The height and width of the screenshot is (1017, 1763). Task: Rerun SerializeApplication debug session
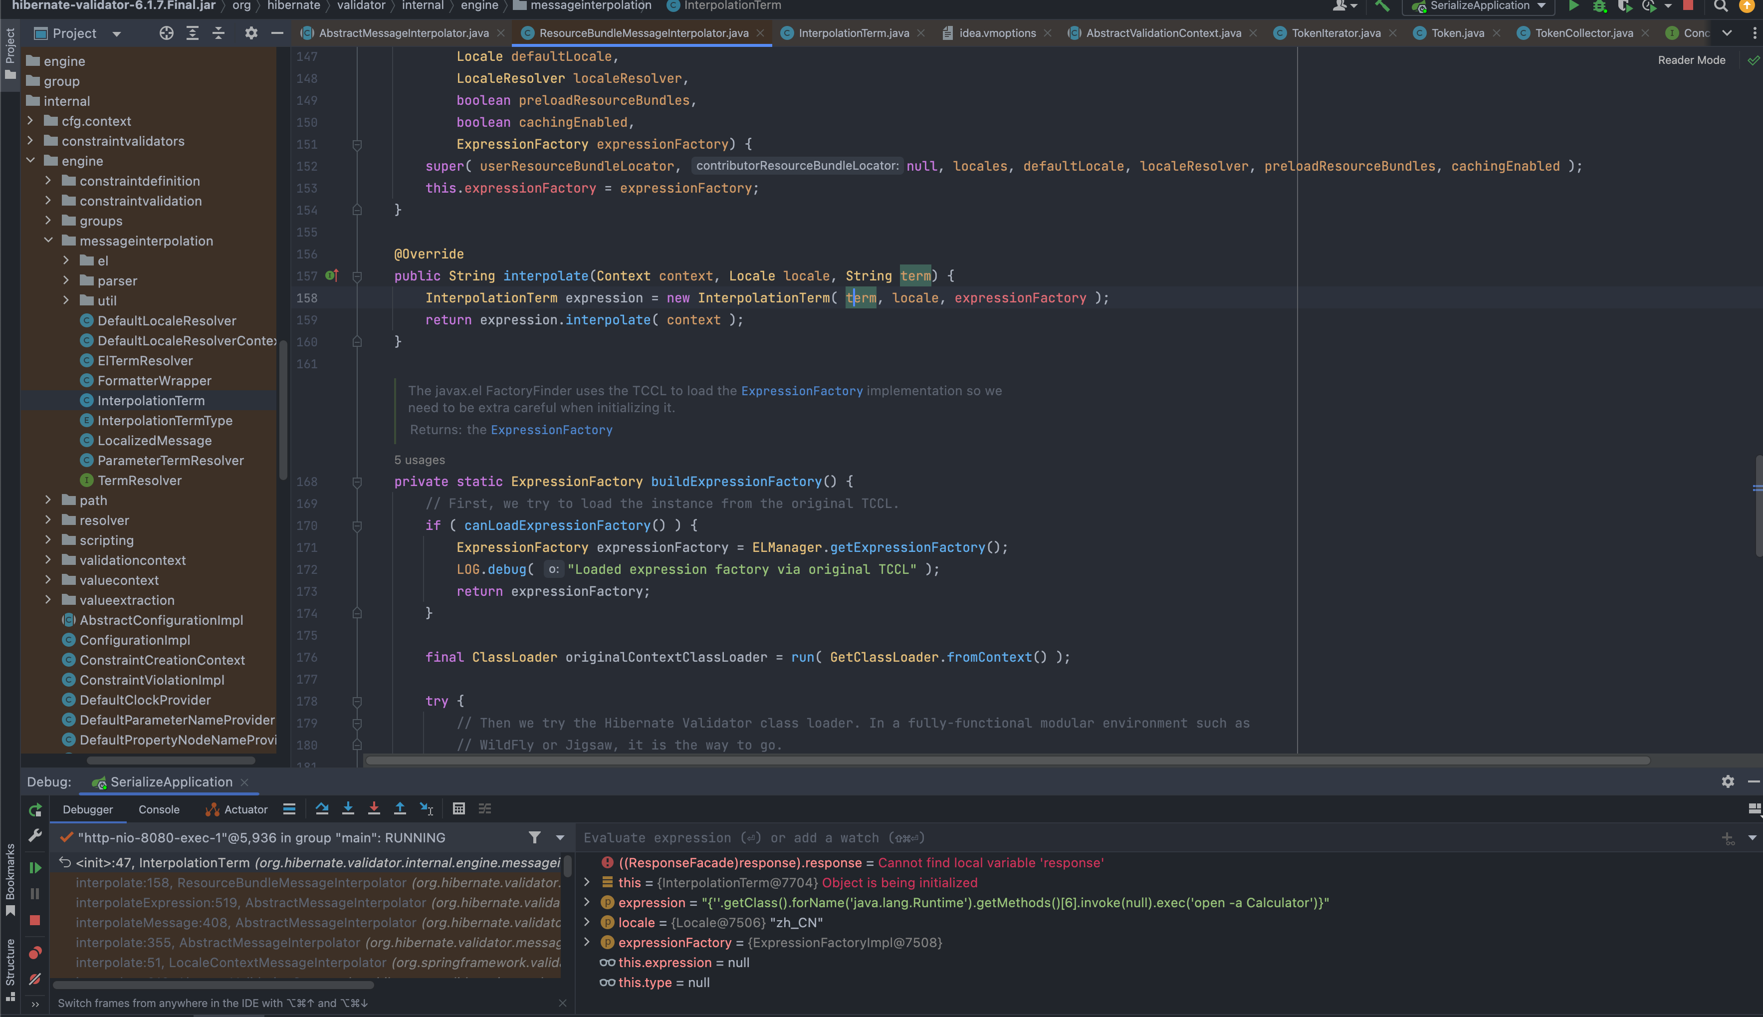pos(35,810)
